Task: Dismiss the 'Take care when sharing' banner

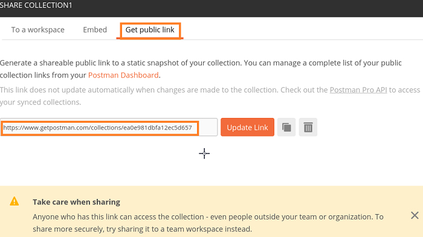Action: pos(415,215)
